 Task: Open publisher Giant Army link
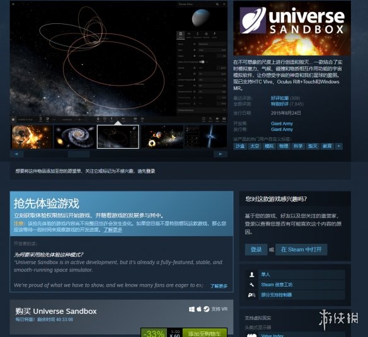[282, 129]
